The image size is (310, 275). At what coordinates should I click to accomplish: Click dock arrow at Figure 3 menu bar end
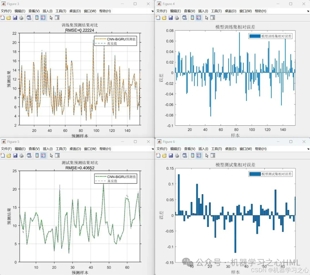pyautogui.click(x=152, y=11)
